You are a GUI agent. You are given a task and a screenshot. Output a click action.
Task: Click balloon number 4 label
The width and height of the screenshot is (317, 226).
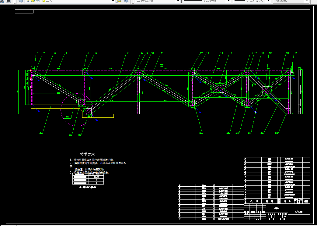[x=66, y=53]
